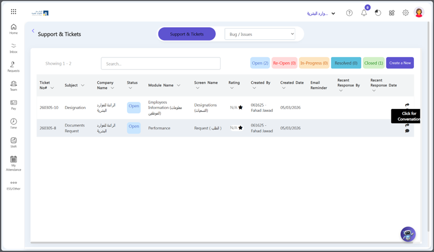Go to Requests in the sidebar

click(14, 66)
